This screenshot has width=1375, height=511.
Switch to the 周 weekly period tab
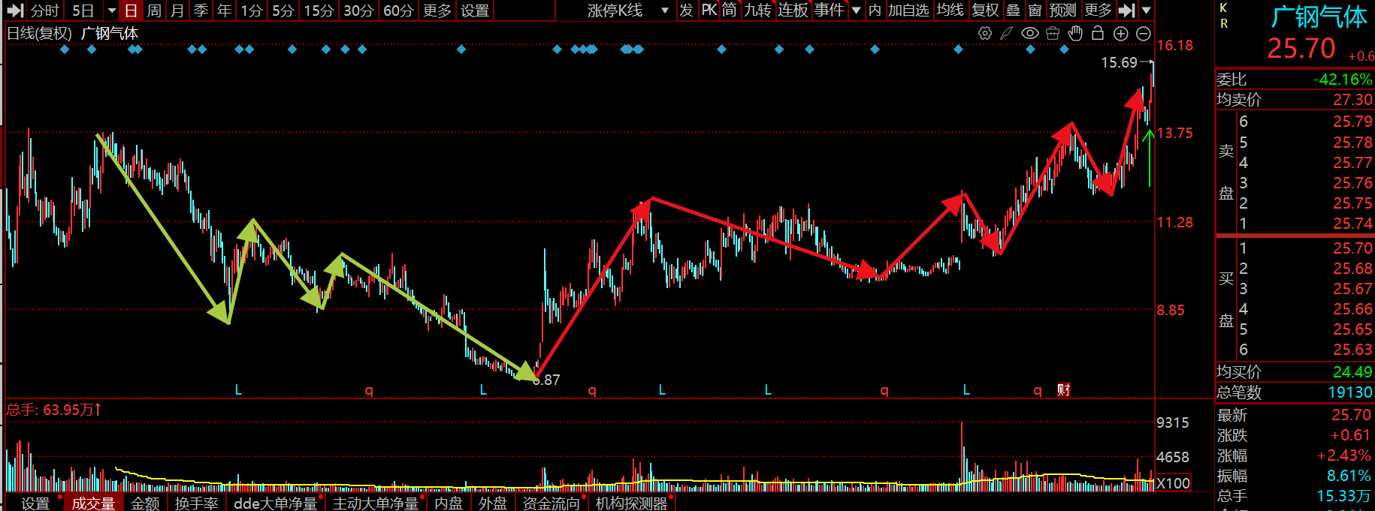tap(154, 11)
